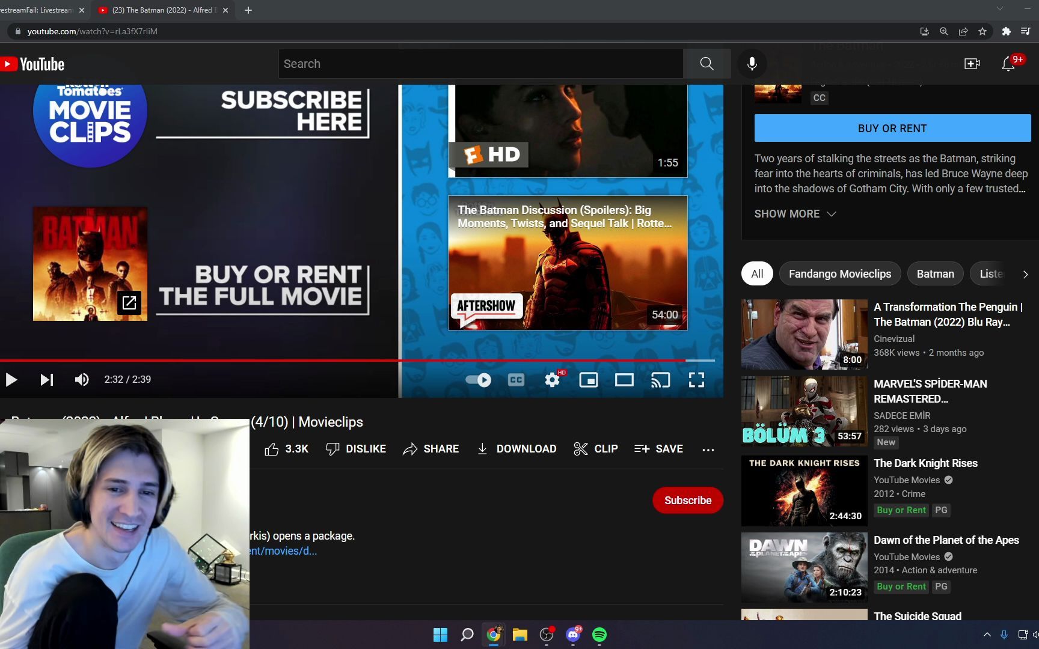Click the YouTube logo home link
Viewport: 1039px width, 649px height.
point(32,64)
